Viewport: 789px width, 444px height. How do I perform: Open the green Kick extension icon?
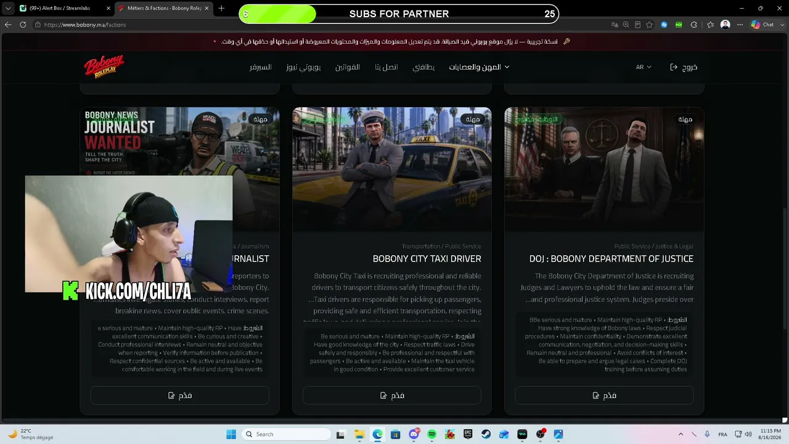(x=679, y=25)
